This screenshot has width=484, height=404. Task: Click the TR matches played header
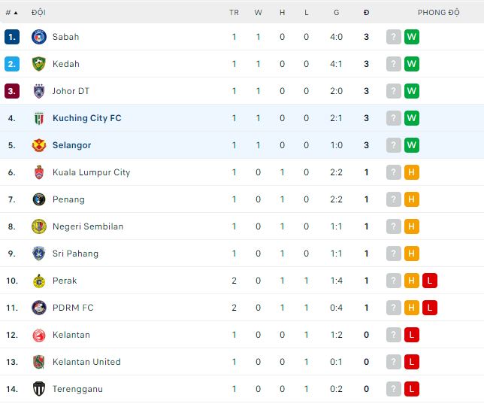234,12
